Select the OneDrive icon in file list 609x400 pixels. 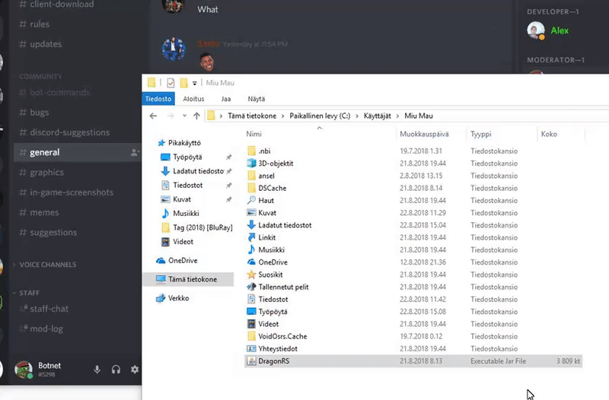tap(251, 262)
